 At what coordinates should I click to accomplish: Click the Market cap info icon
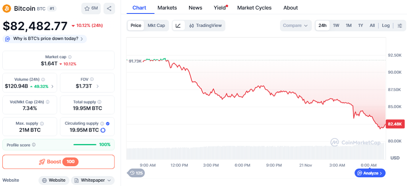pyautogui.click(x=70, y=57)
